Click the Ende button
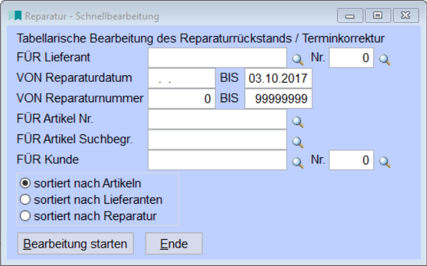Screen dimensions: 427x266 pyautogui.click(x=174, y=244)
